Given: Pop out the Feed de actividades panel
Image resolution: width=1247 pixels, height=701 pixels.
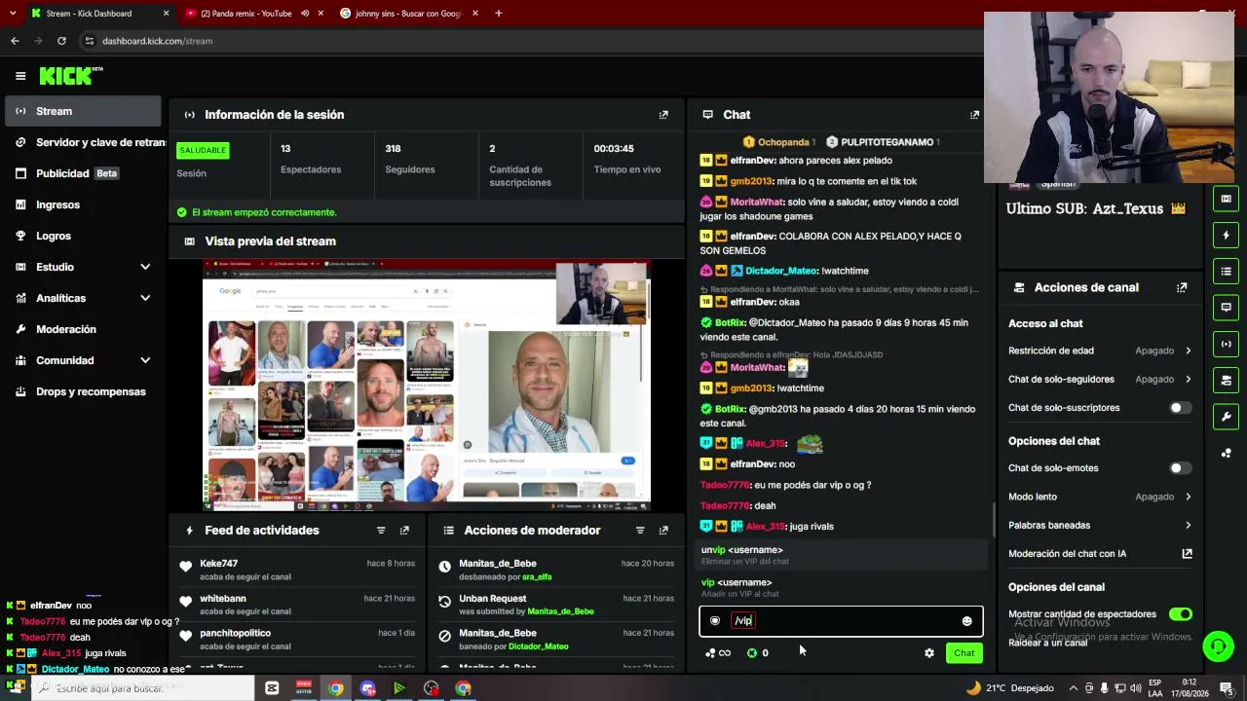Looking at the screenshot, I should coord(404,531).
